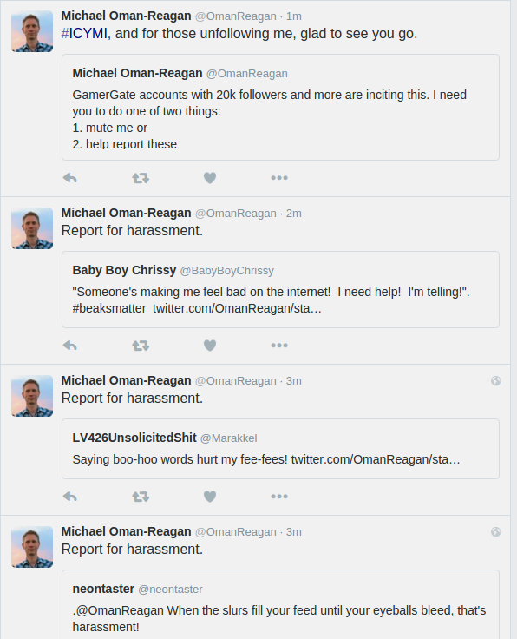This screenshot has width=517, height=639.
Task: Click the globe icon on the 3m Marakkel tweet
Action: 496,380
